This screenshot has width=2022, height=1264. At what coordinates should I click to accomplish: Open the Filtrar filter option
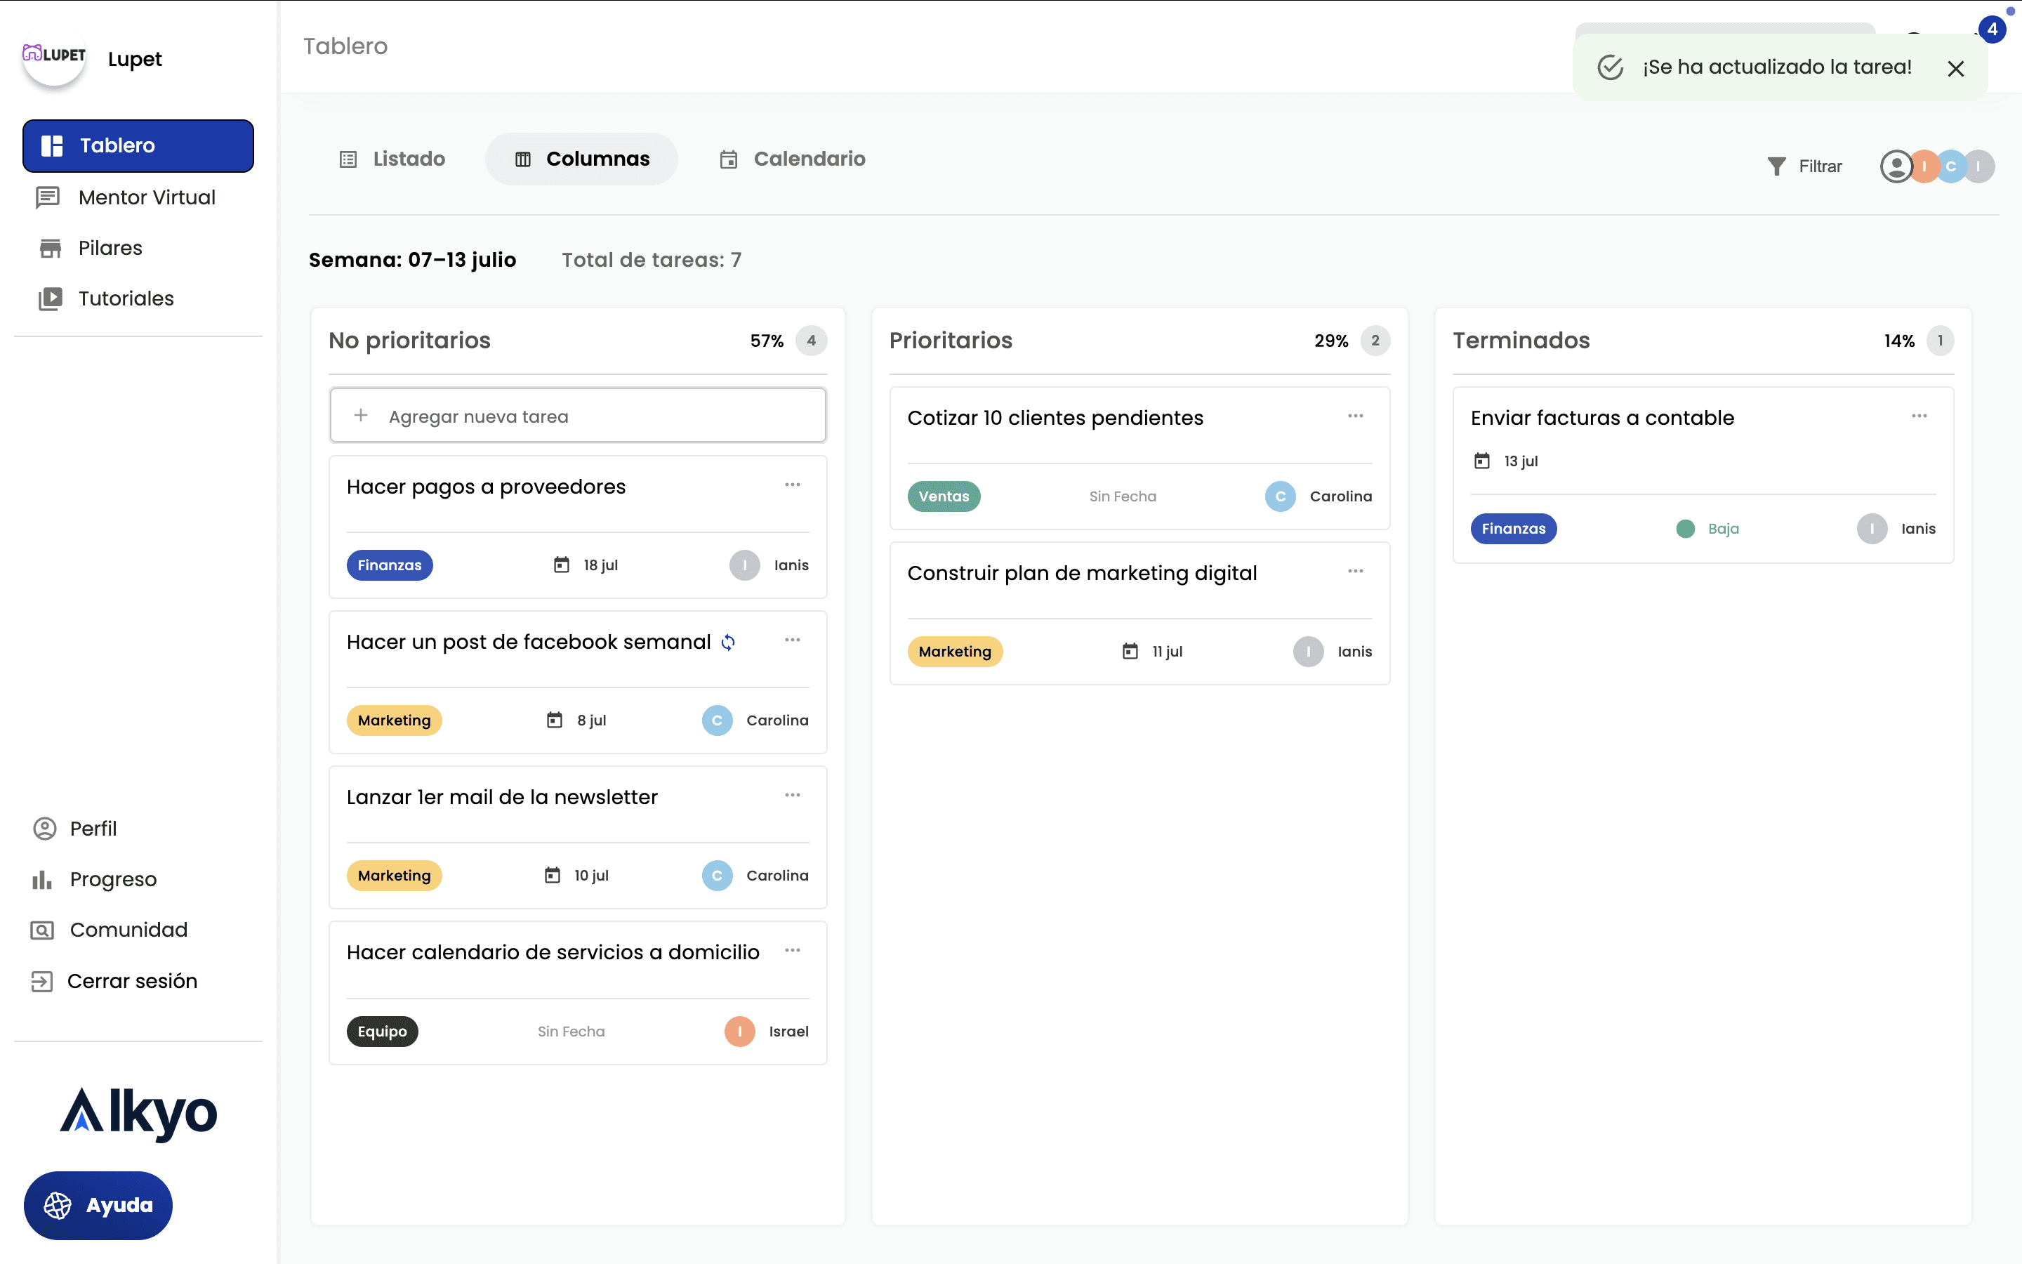pyautogui.click(x=1805, y=166)
